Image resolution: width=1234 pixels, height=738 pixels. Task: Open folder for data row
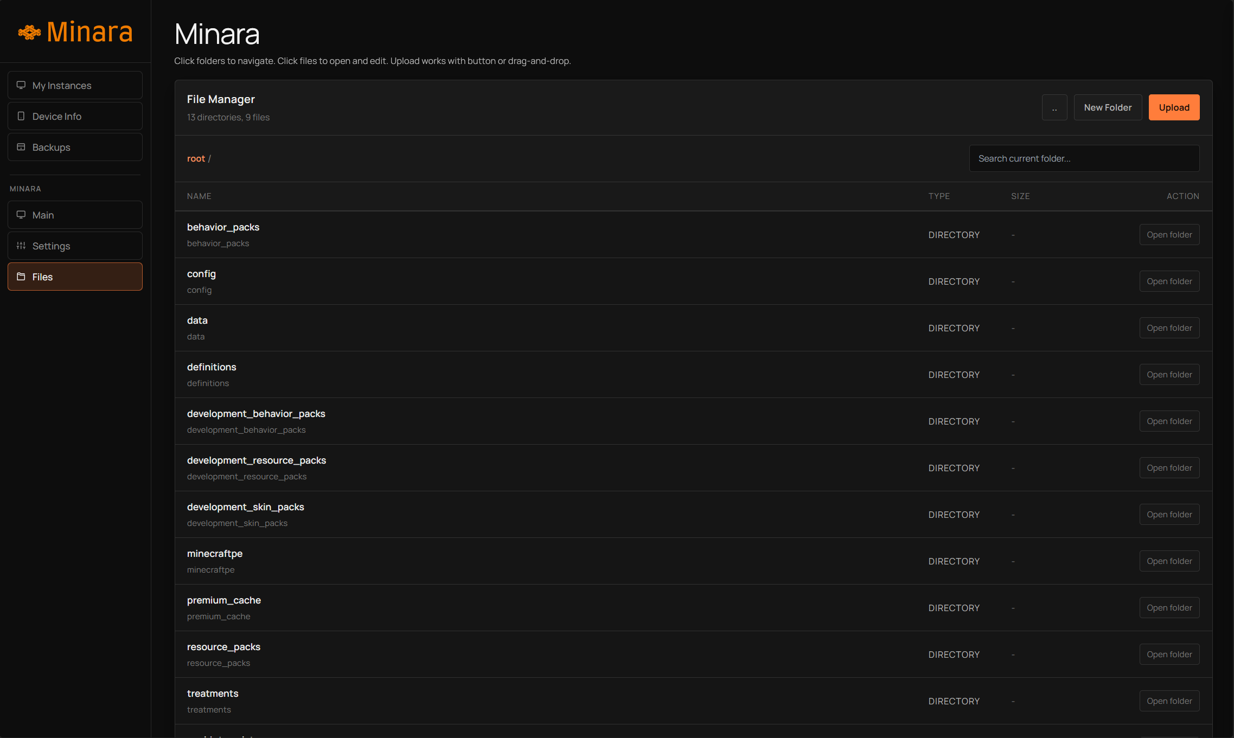tap(1169, 328)
